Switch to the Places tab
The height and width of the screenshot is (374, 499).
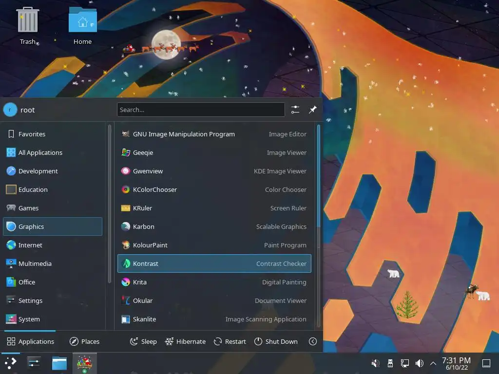pyautogui.click(x=85, y=341)
